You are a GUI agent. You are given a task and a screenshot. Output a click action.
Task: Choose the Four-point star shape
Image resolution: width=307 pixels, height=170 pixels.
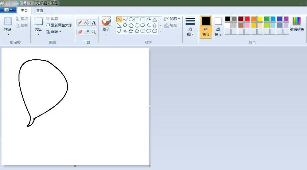[125, 31]
